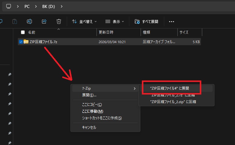This screenshot has height=145, width=235.
Task: Click the すべて展開 extract all button
Action: [147, 21]
